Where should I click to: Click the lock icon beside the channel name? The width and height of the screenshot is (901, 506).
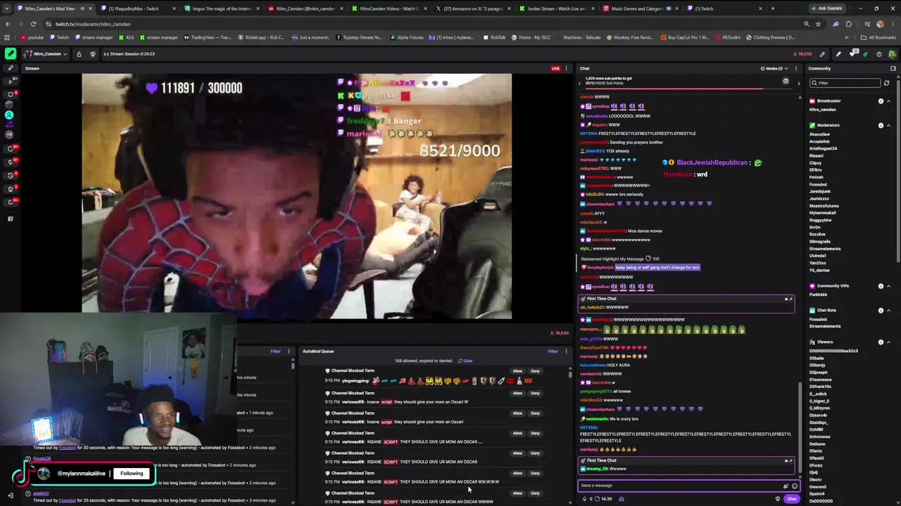click(x=79, y=54)
